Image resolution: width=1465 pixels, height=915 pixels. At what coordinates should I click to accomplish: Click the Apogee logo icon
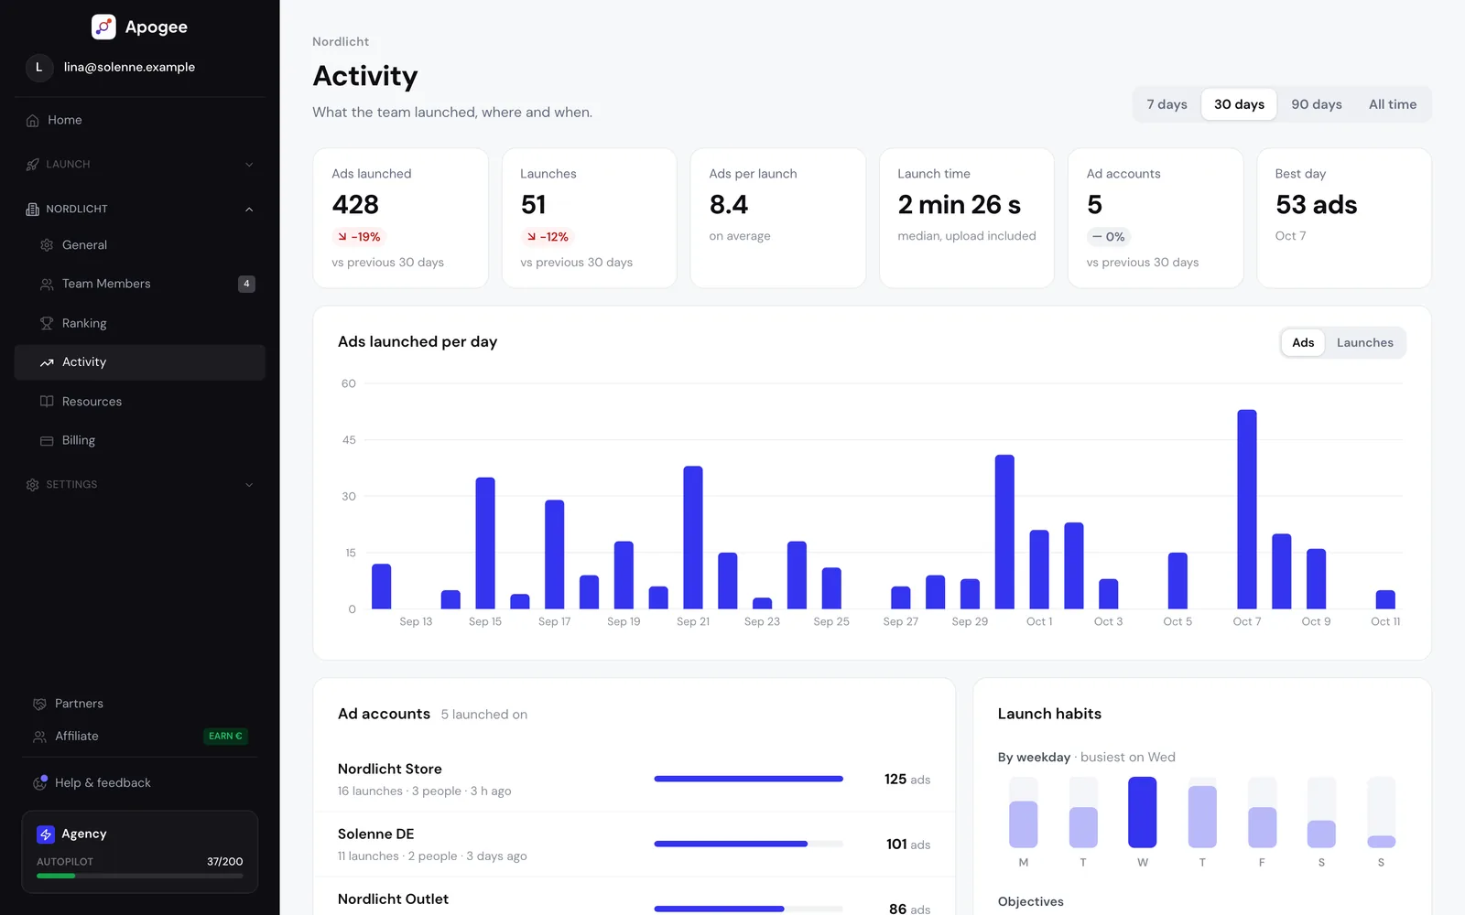pos(103,27)
